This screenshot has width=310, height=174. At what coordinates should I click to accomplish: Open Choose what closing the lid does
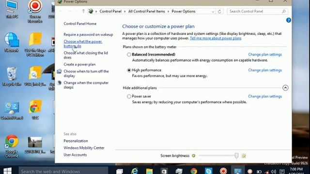click(x=86, y=55)
